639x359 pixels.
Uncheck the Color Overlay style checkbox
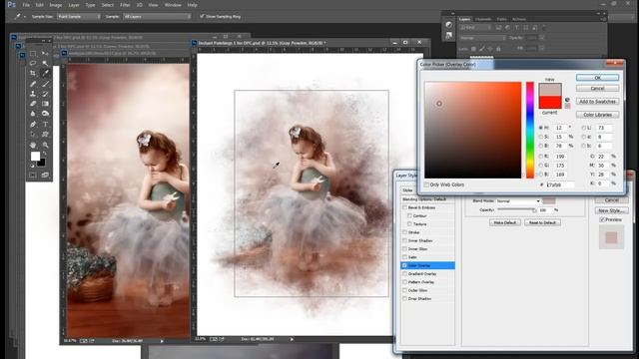pos(404,265)
